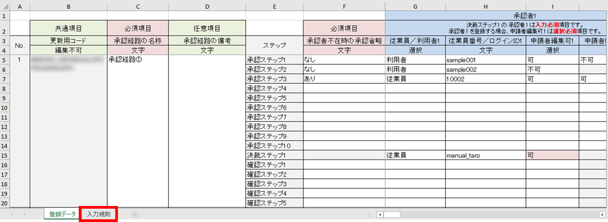Viewport: 608px width, 222px height.
Task: Select row 20 header
Action: coord(5,203)
